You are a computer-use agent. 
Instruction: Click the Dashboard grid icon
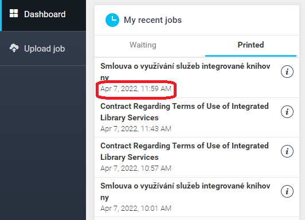pos(14,13)
